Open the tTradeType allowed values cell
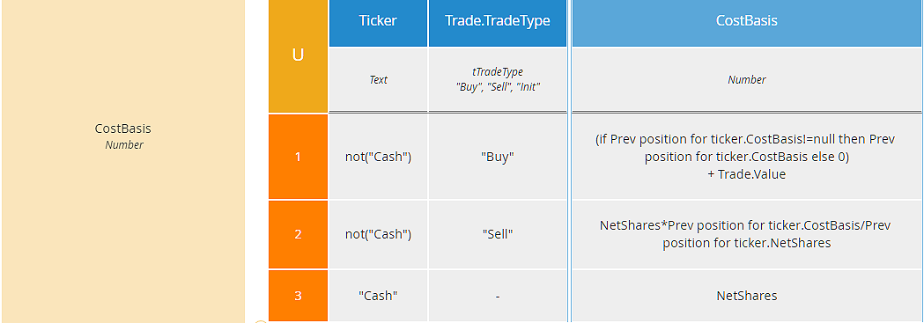This screenshot has height=323, width=924. 498,80
